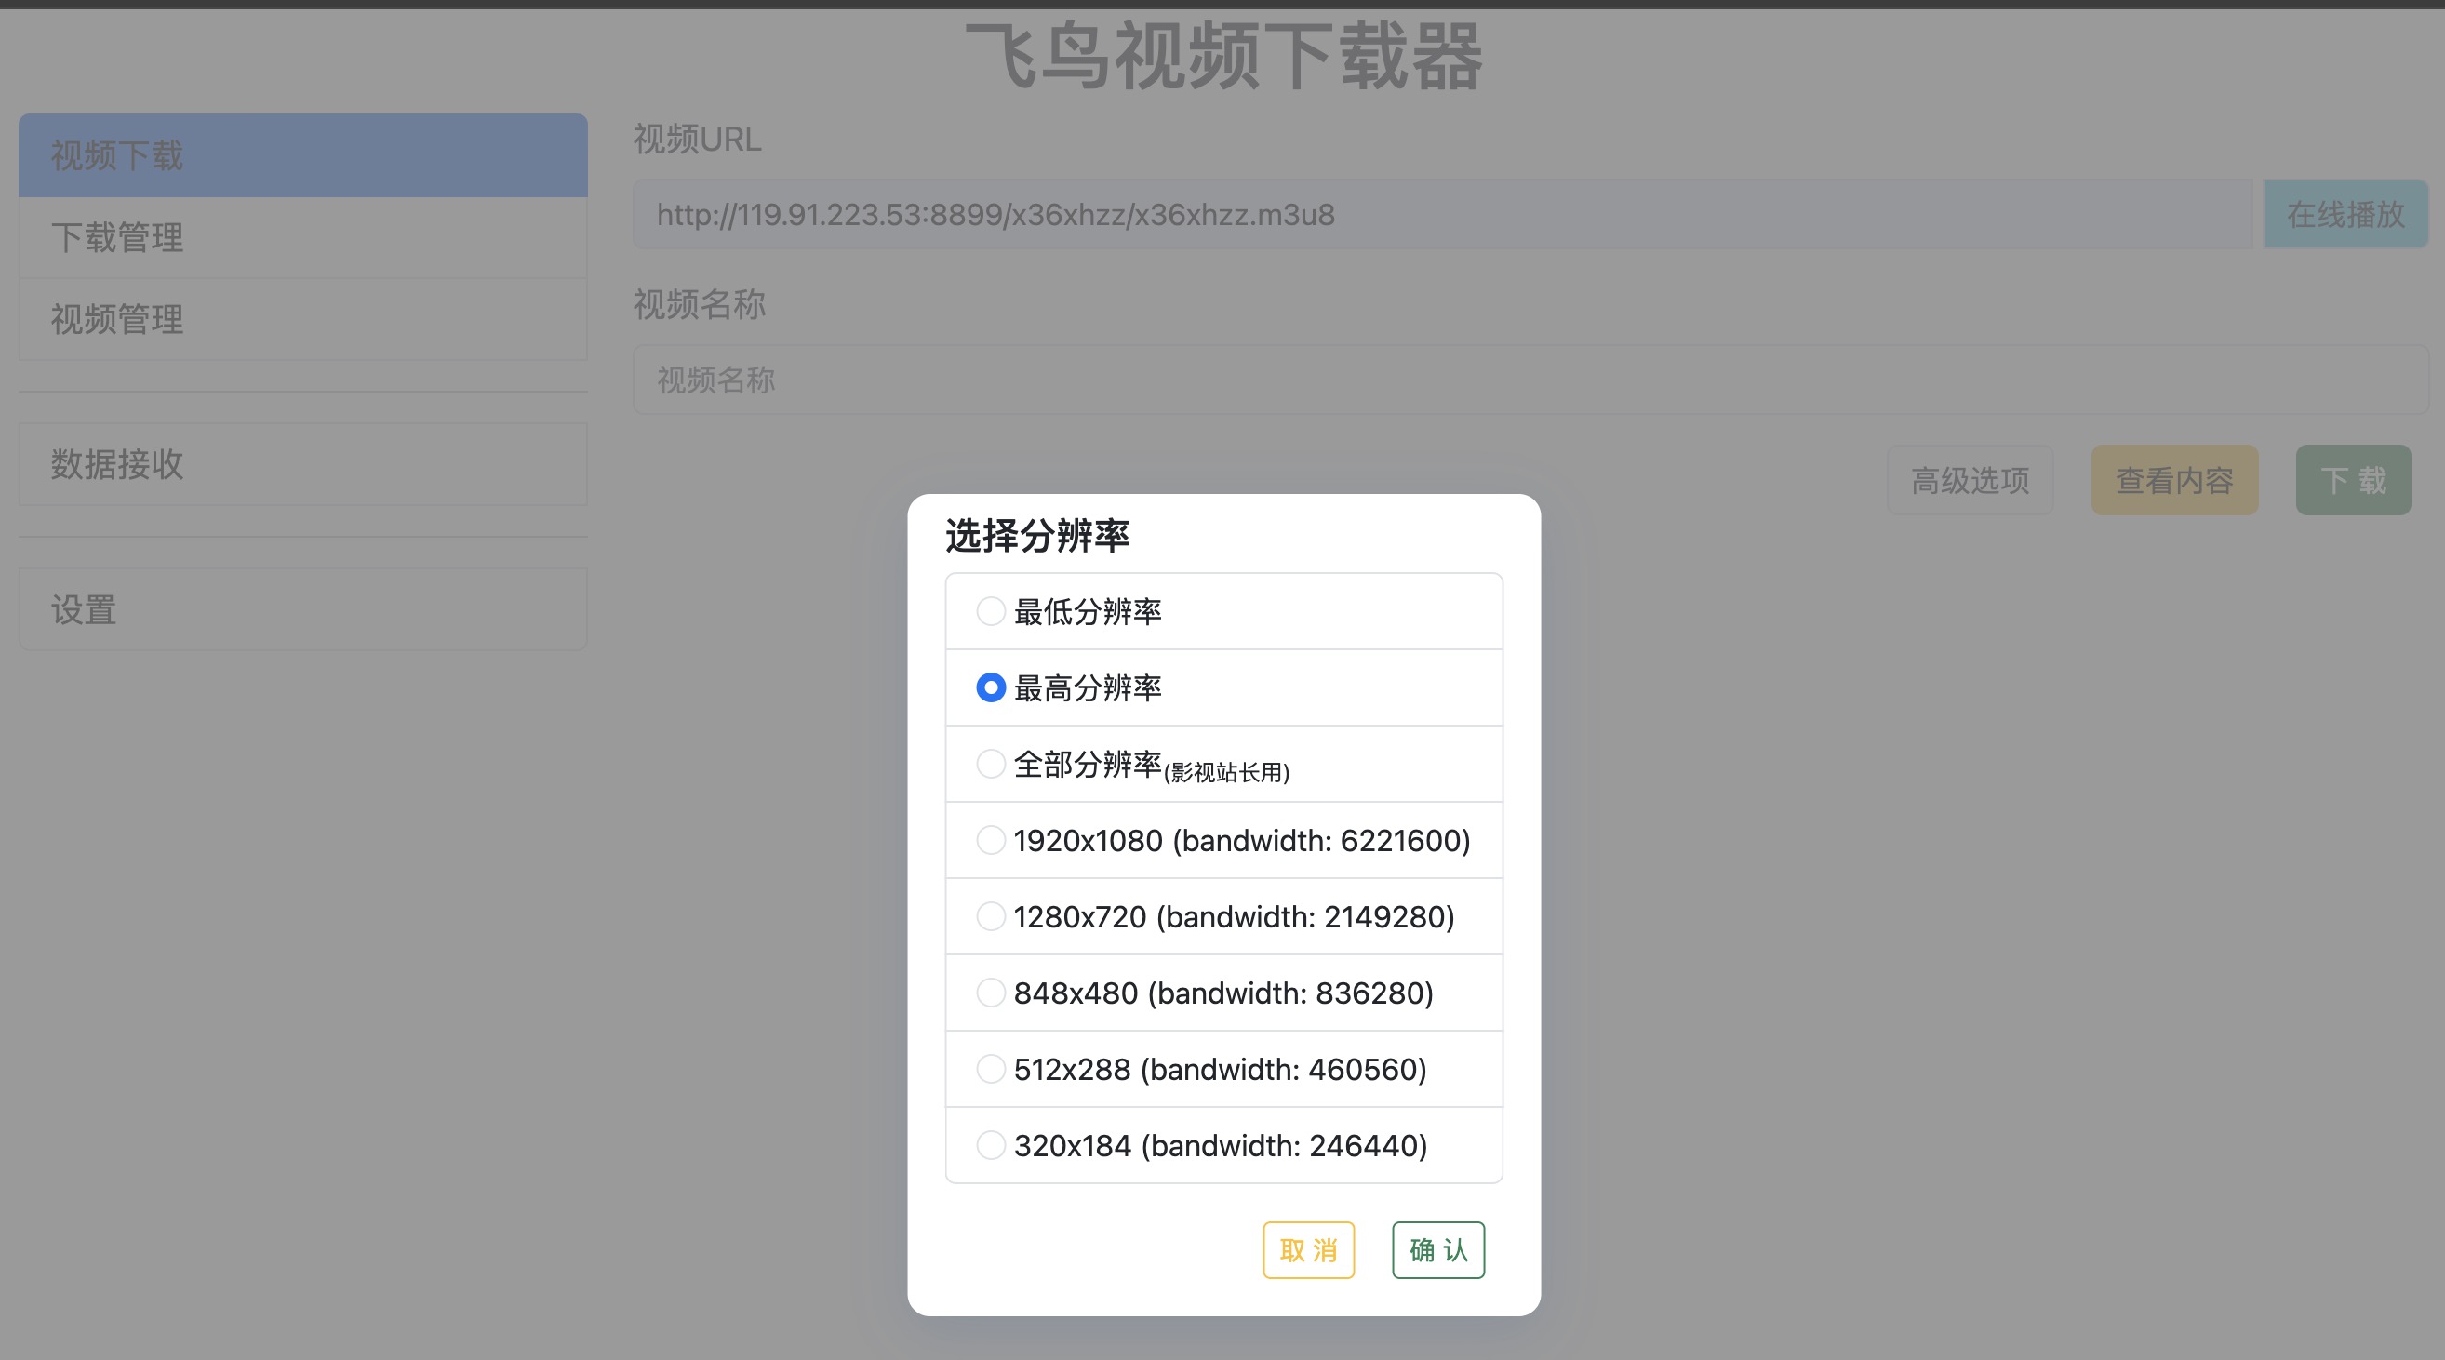
Task: Select the 320x184 resolution option
Action: coord(990,1145)
